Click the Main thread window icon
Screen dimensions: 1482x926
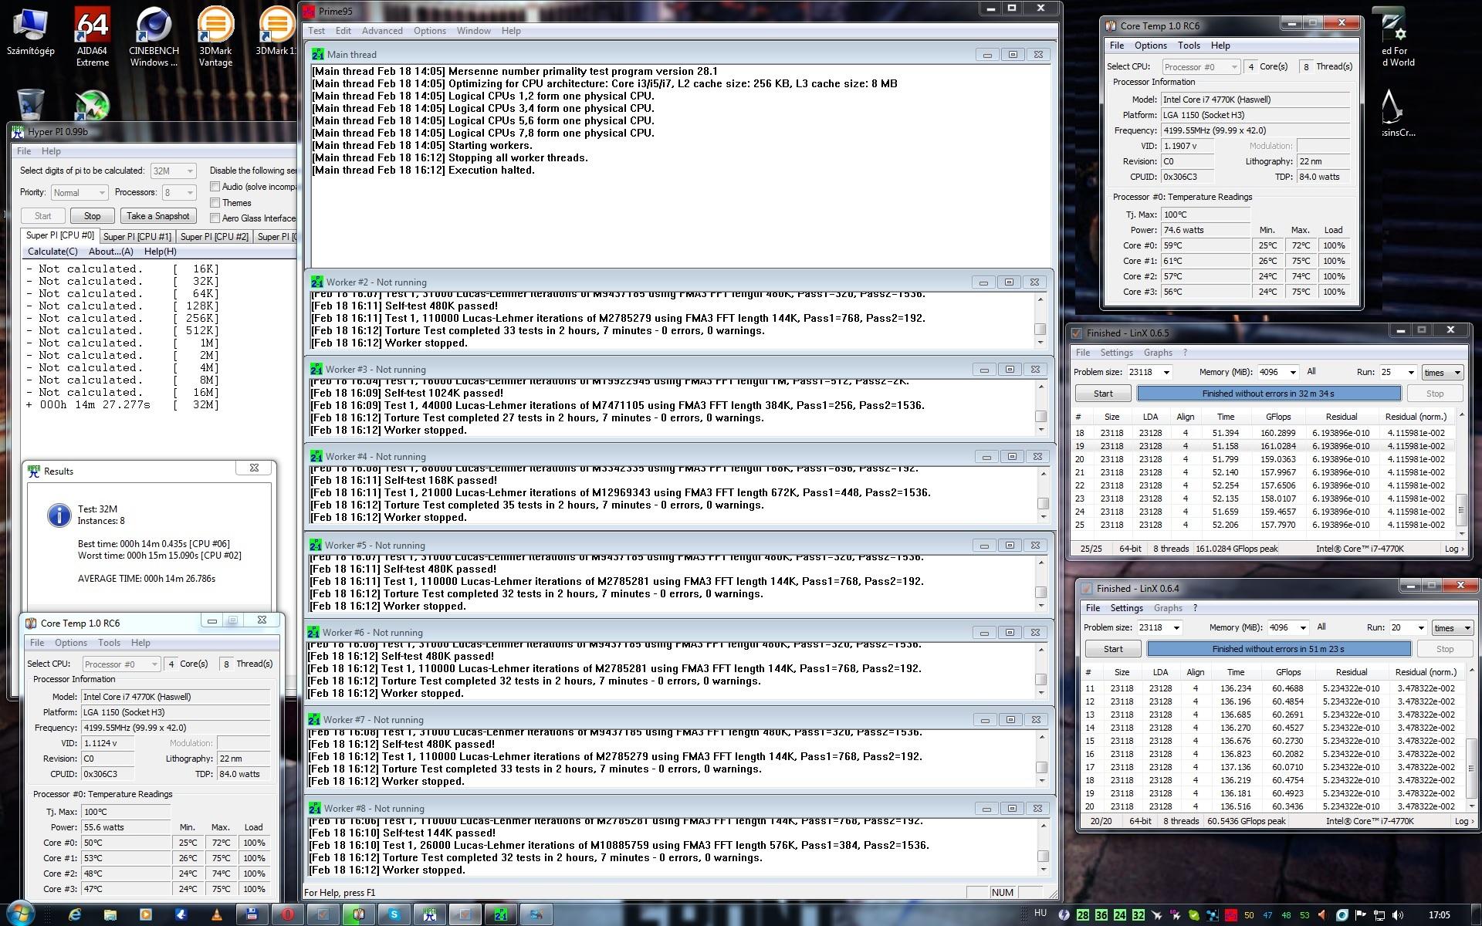318,54
